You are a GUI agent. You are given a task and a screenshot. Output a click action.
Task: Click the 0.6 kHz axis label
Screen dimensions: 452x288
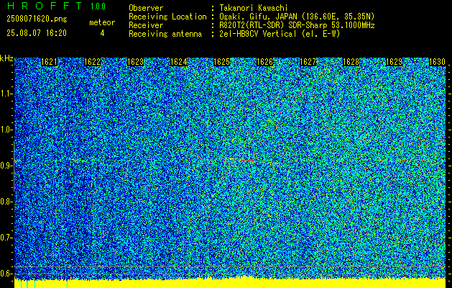tap(6, 274)
